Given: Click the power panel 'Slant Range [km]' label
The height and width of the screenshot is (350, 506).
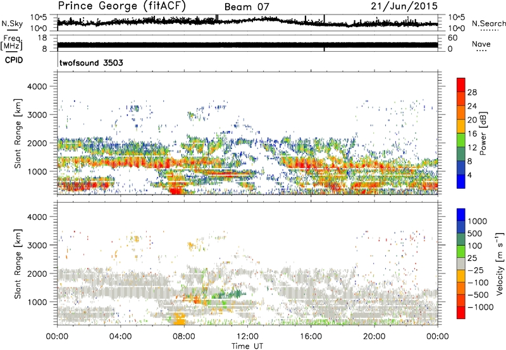Looking at the screenshot, I should point(18,133).
